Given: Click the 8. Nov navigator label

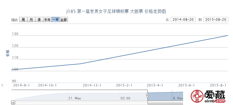Looking at the screenshot, I should tap(178, 98).
